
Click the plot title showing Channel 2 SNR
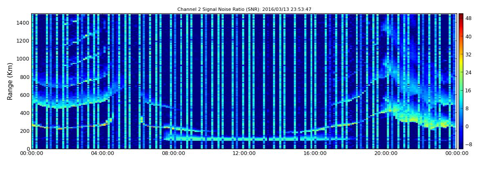tap(244, 9)
